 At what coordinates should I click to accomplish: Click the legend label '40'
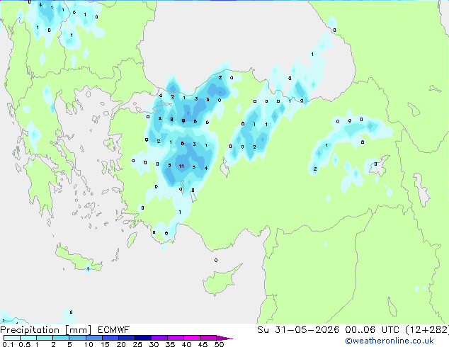pyautogui.click(x=186, y=344)
